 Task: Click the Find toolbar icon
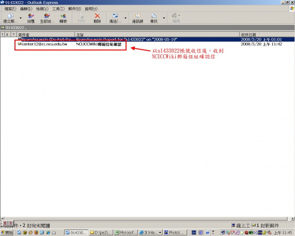153,18
